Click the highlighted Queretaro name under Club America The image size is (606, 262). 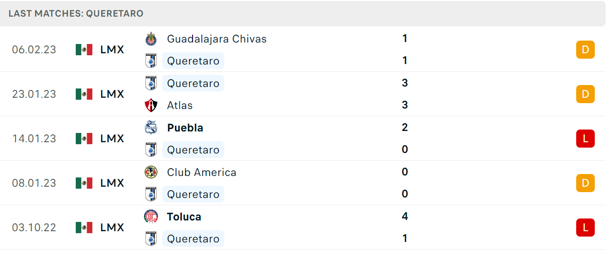(x=193, y=194)
